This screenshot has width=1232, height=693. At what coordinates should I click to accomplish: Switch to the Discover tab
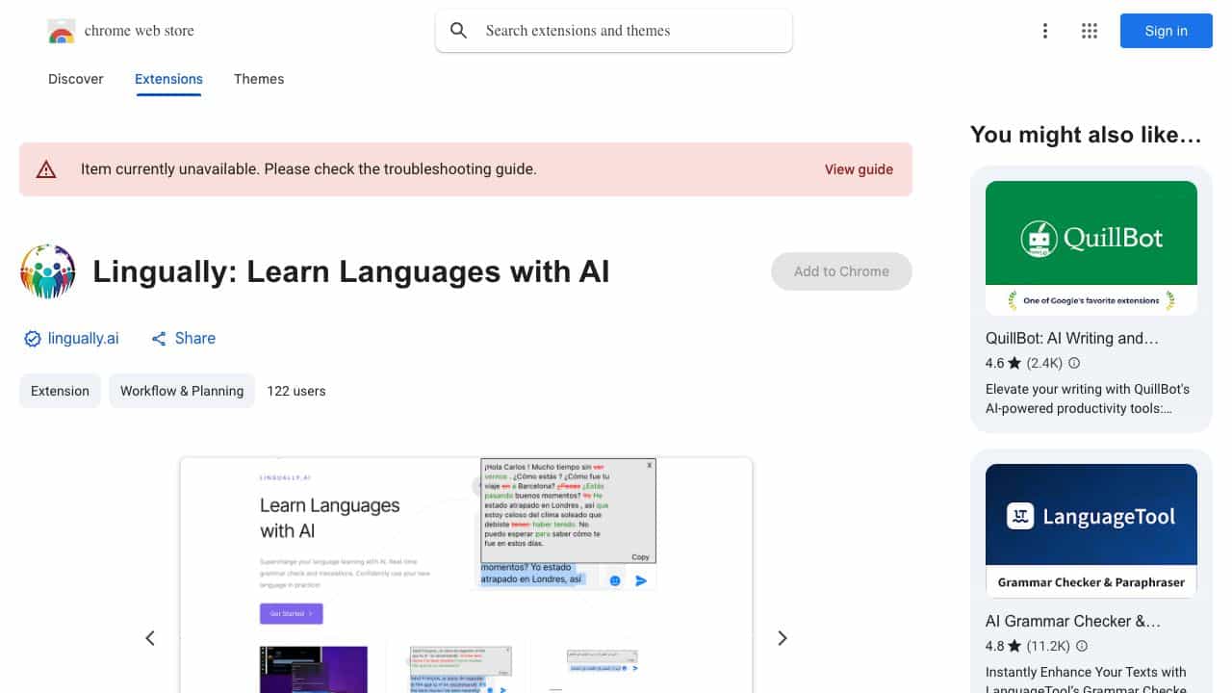76,79
